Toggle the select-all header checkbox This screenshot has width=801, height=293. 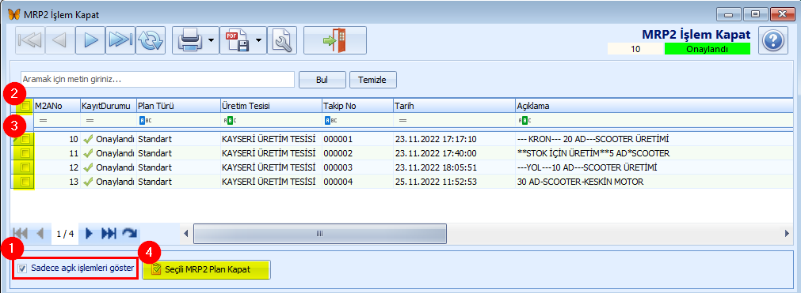[25, 106]
